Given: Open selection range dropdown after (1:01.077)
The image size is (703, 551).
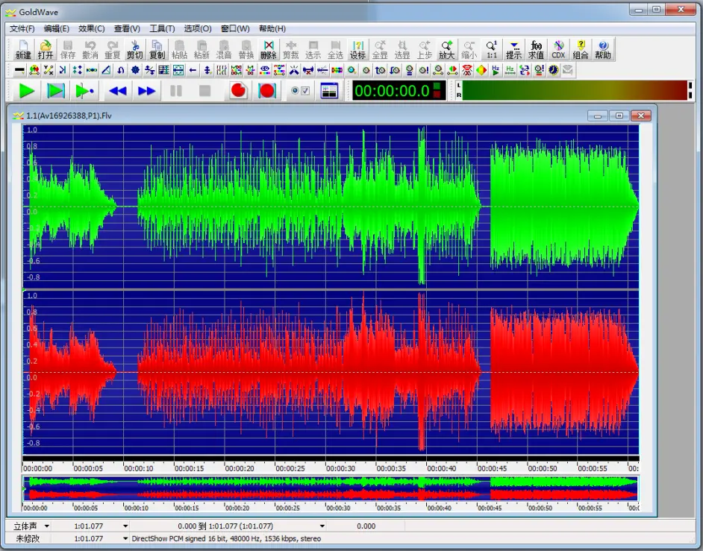Looking at the screenshot, I should [x=322, y=526].
